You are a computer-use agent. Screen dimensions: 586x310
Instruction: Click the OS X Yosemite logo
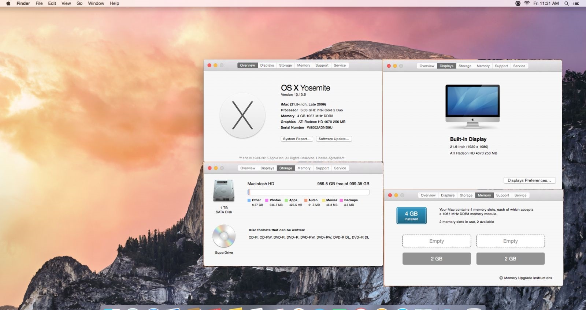(x=242, y=116)
